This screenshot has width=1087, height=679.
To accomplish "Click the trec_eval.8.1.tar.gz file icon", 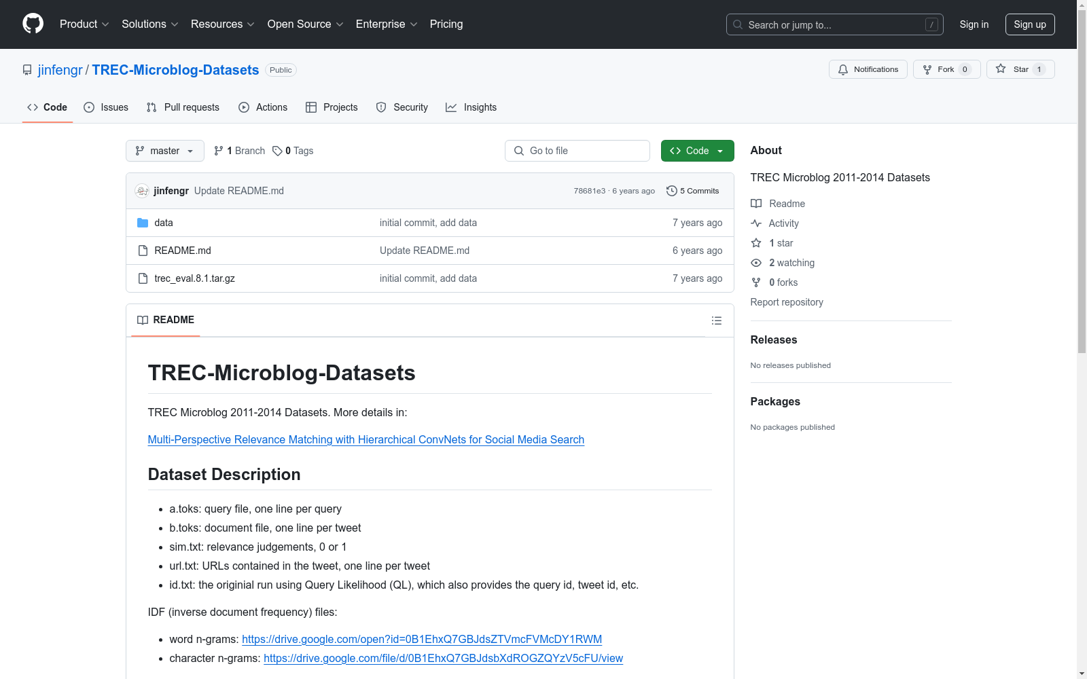I will (x=143, y=278).
